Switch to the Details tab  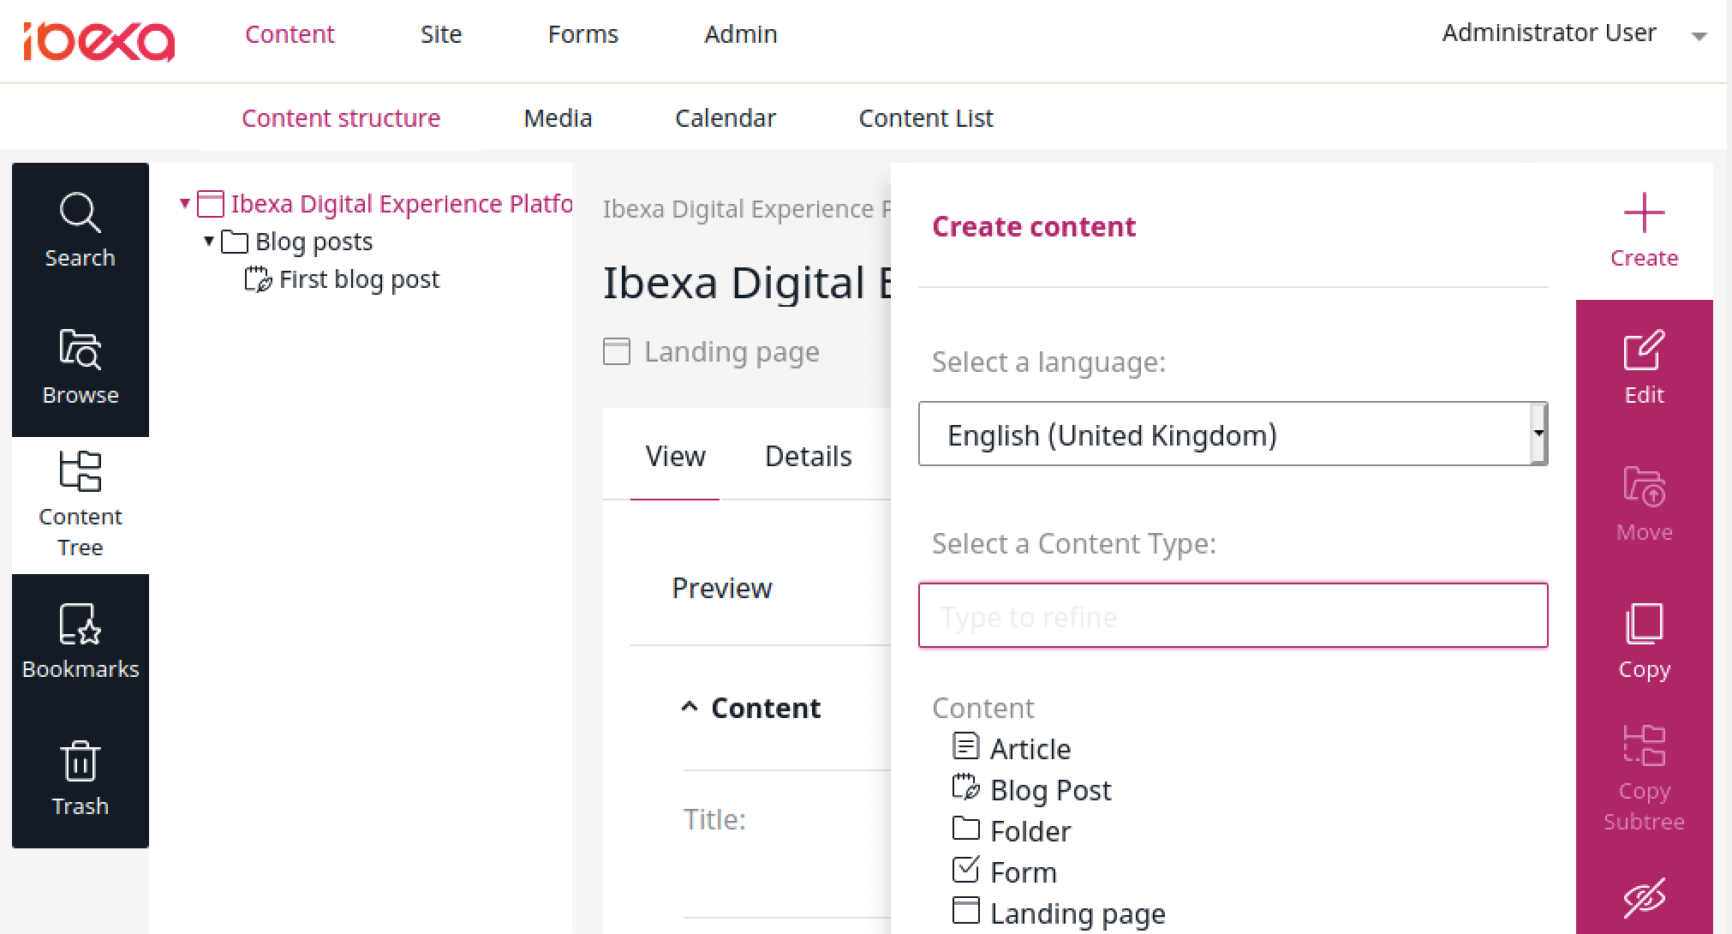pyautogui.click(x=808, y=456)
